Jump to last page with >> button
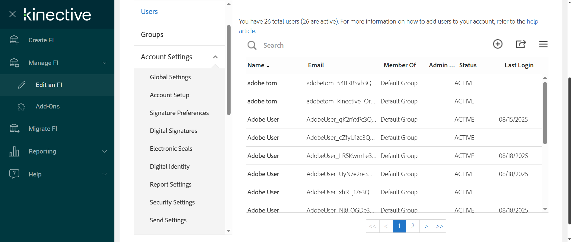The height and width of the screenshot is (242, 572). pyautogui.click(x=439, y=226)
